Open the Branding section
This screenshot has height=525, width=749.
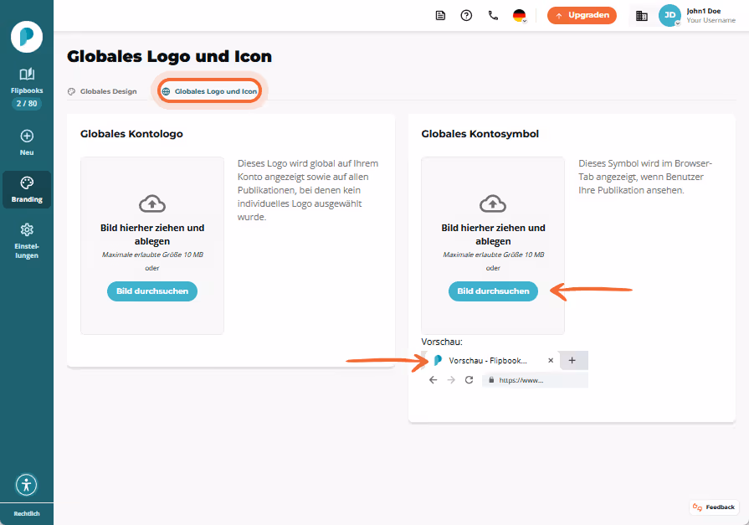(x=27, y=190)
